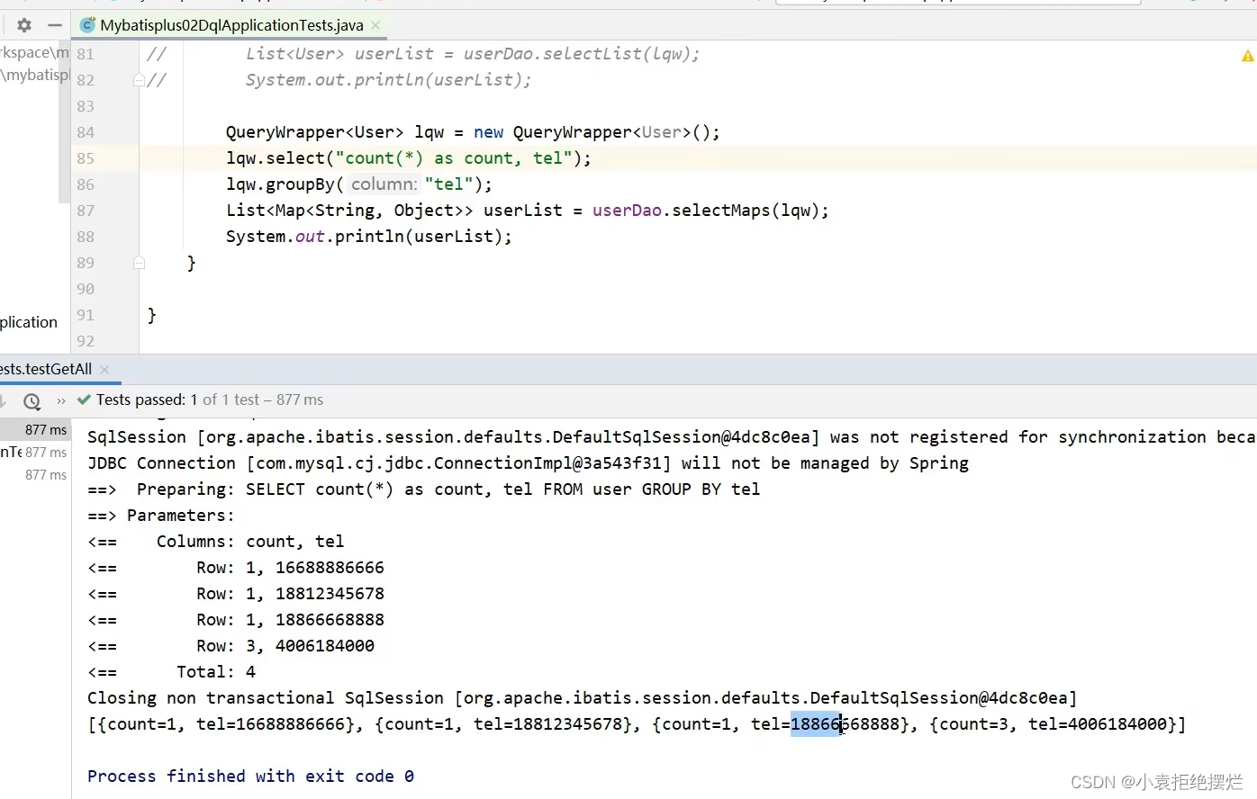This screenshot has height=799, width=1257.
Task: Click the 'QueryWrapper<User> lqw = new' code line
Action: pyautogui.click(x=473, y=132)
